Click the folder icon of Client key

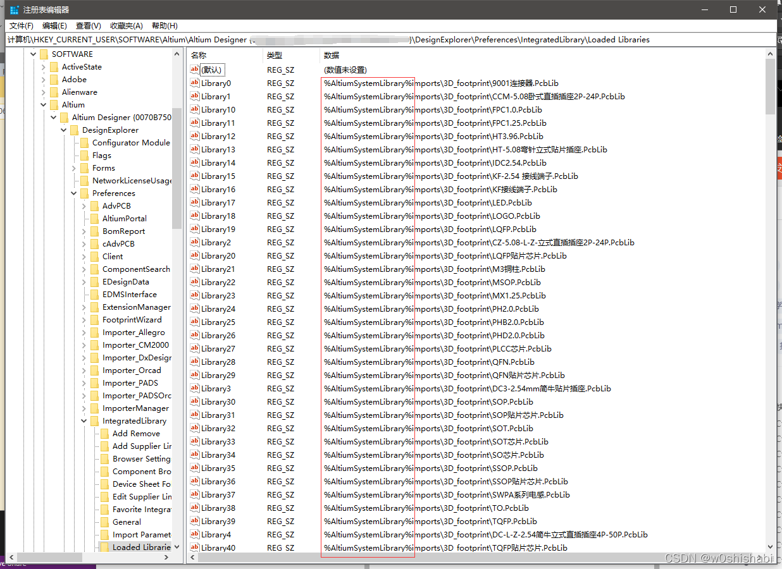(94, 256)
